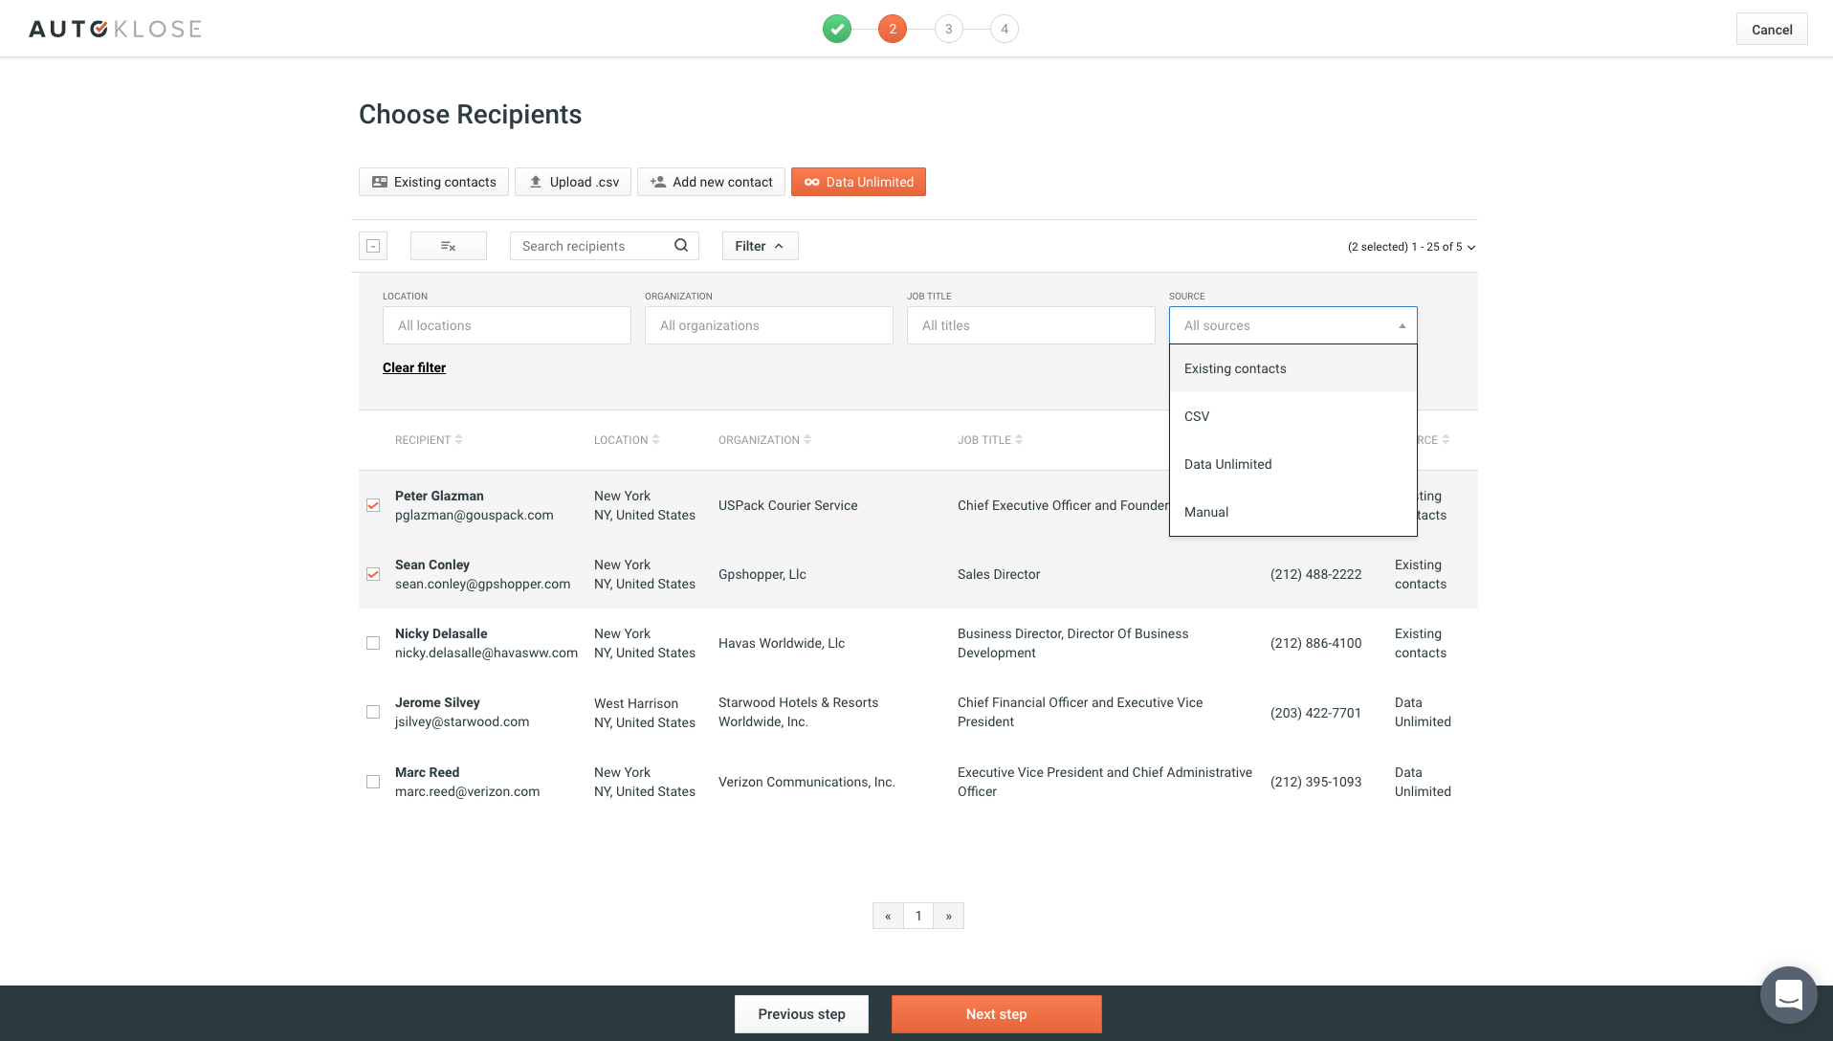Uncheck Peter Glazman's checkbox
Viewport: 1833px width, 1041px height.
tap(373, 505)
